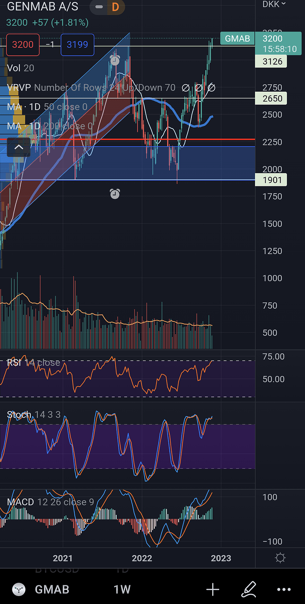Select the RSI 14 close legend

[x=34, y=363]
